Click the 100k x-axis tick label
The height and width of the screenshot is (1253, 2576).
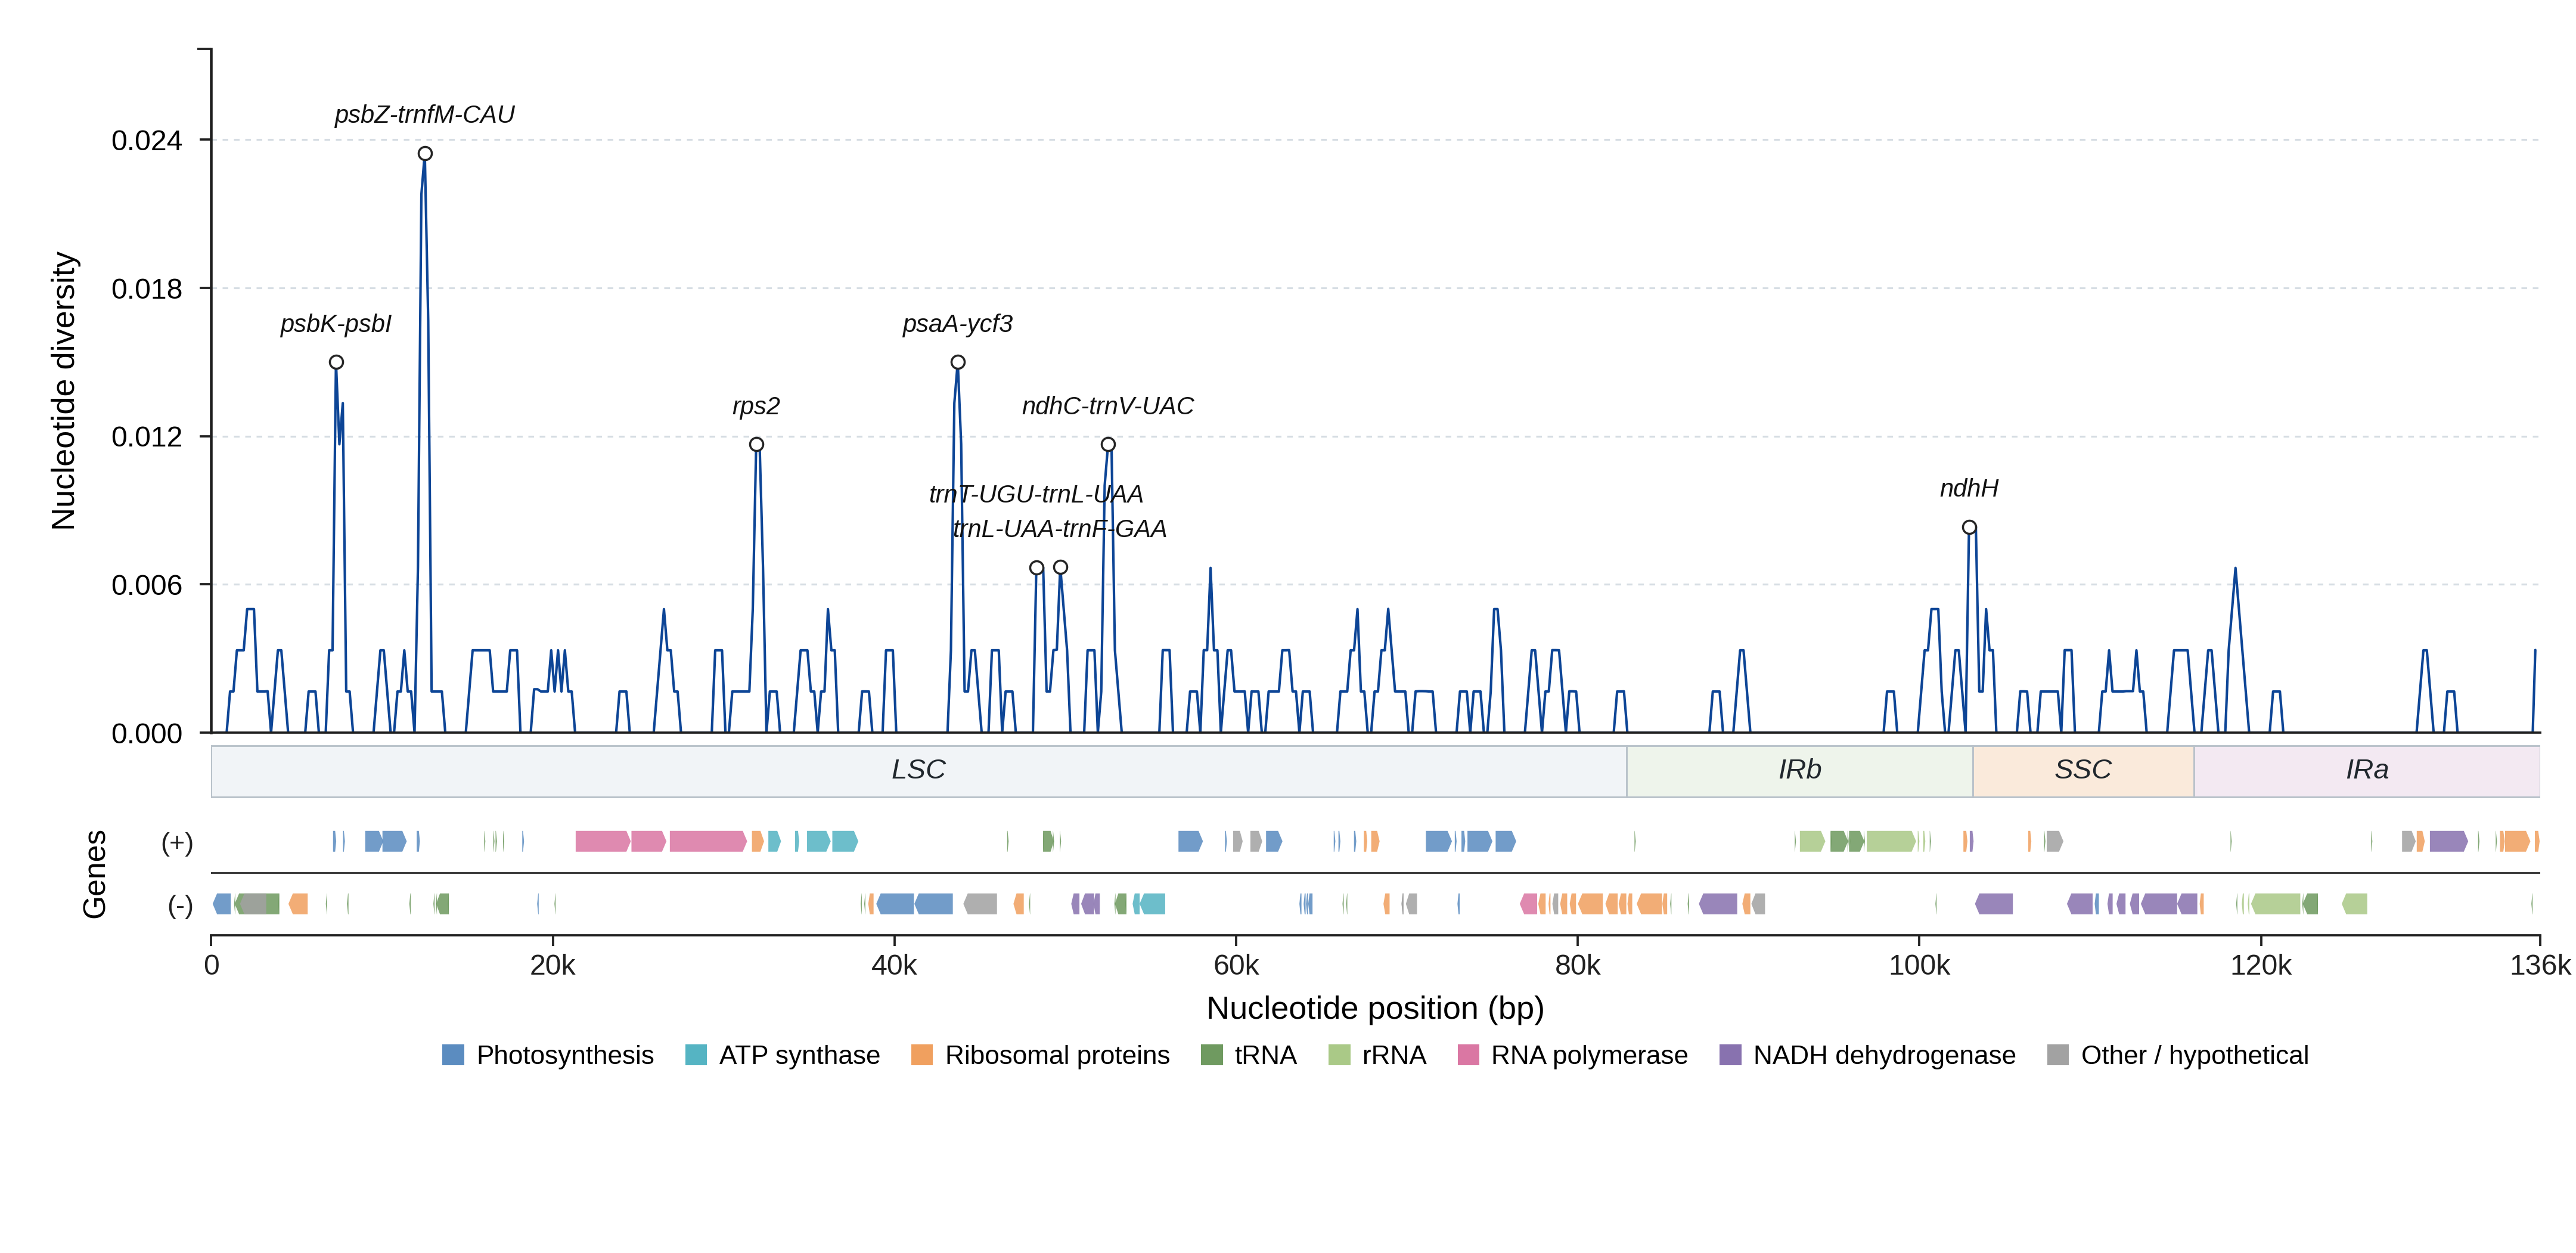tap(1919, 966)
